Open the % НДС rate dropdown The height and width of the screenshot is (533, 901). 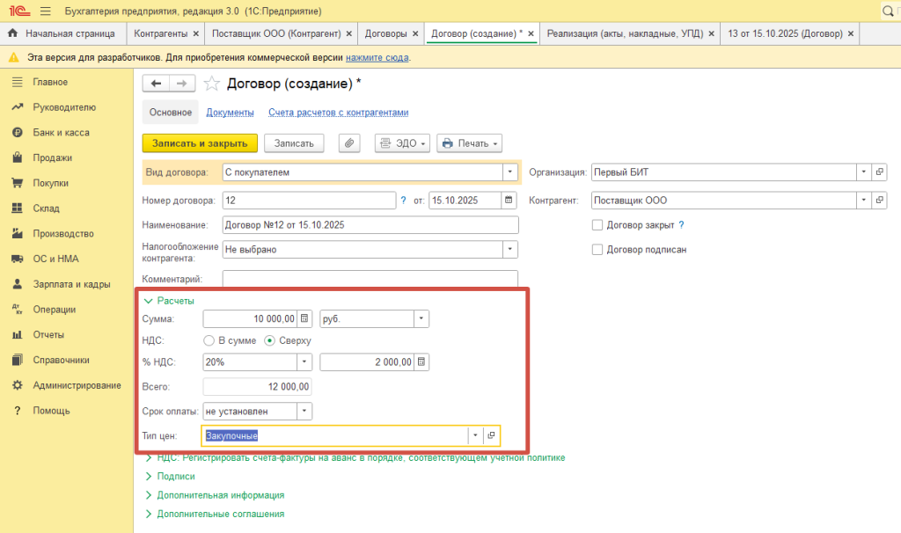[304, 361]
